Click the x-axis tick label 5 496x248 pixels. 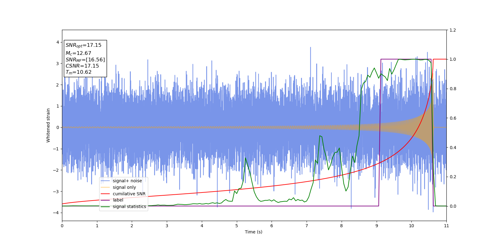(237, 226)
